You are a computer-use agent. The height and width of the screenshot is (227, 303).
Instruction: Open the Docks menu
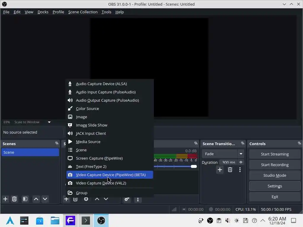43,12
